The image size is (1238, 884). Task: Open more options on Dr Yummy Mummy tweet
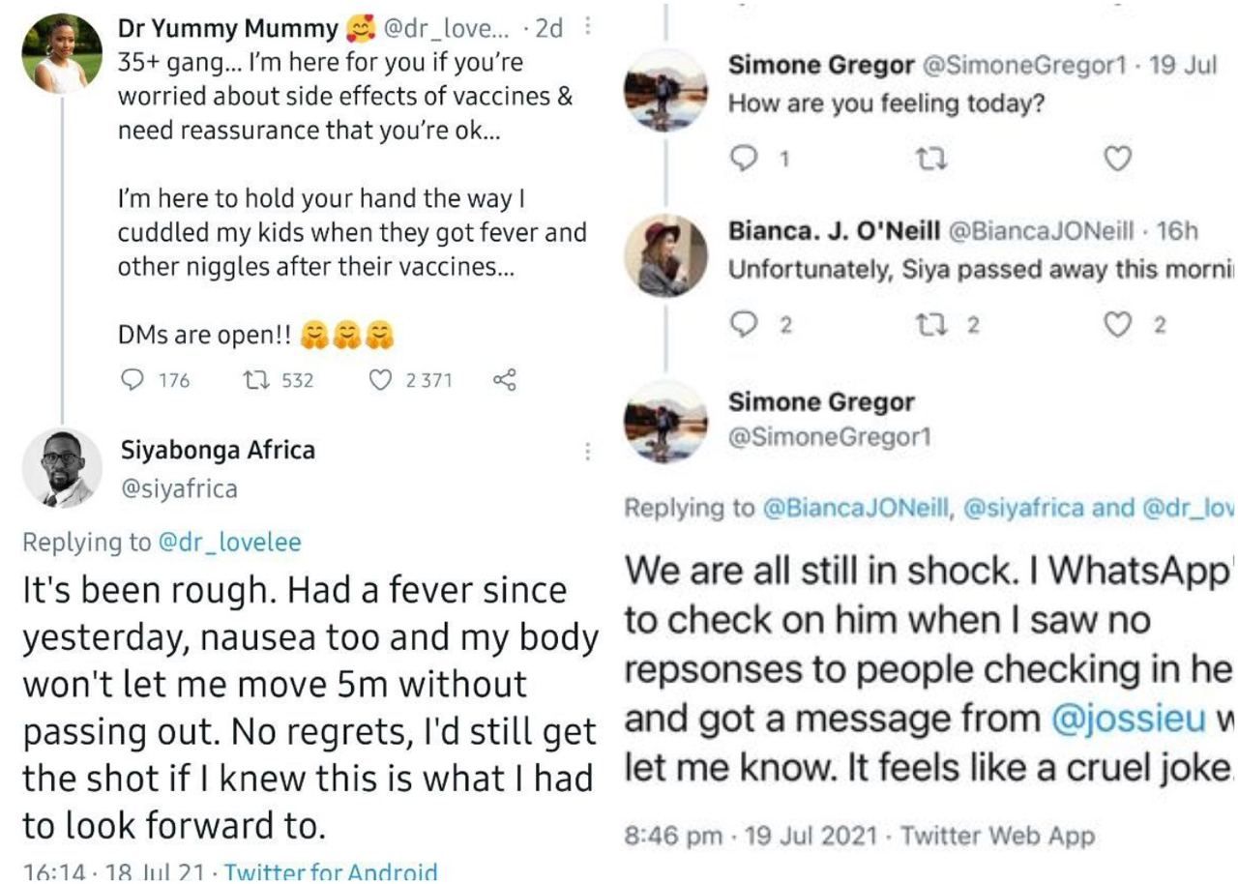(589, 29)
